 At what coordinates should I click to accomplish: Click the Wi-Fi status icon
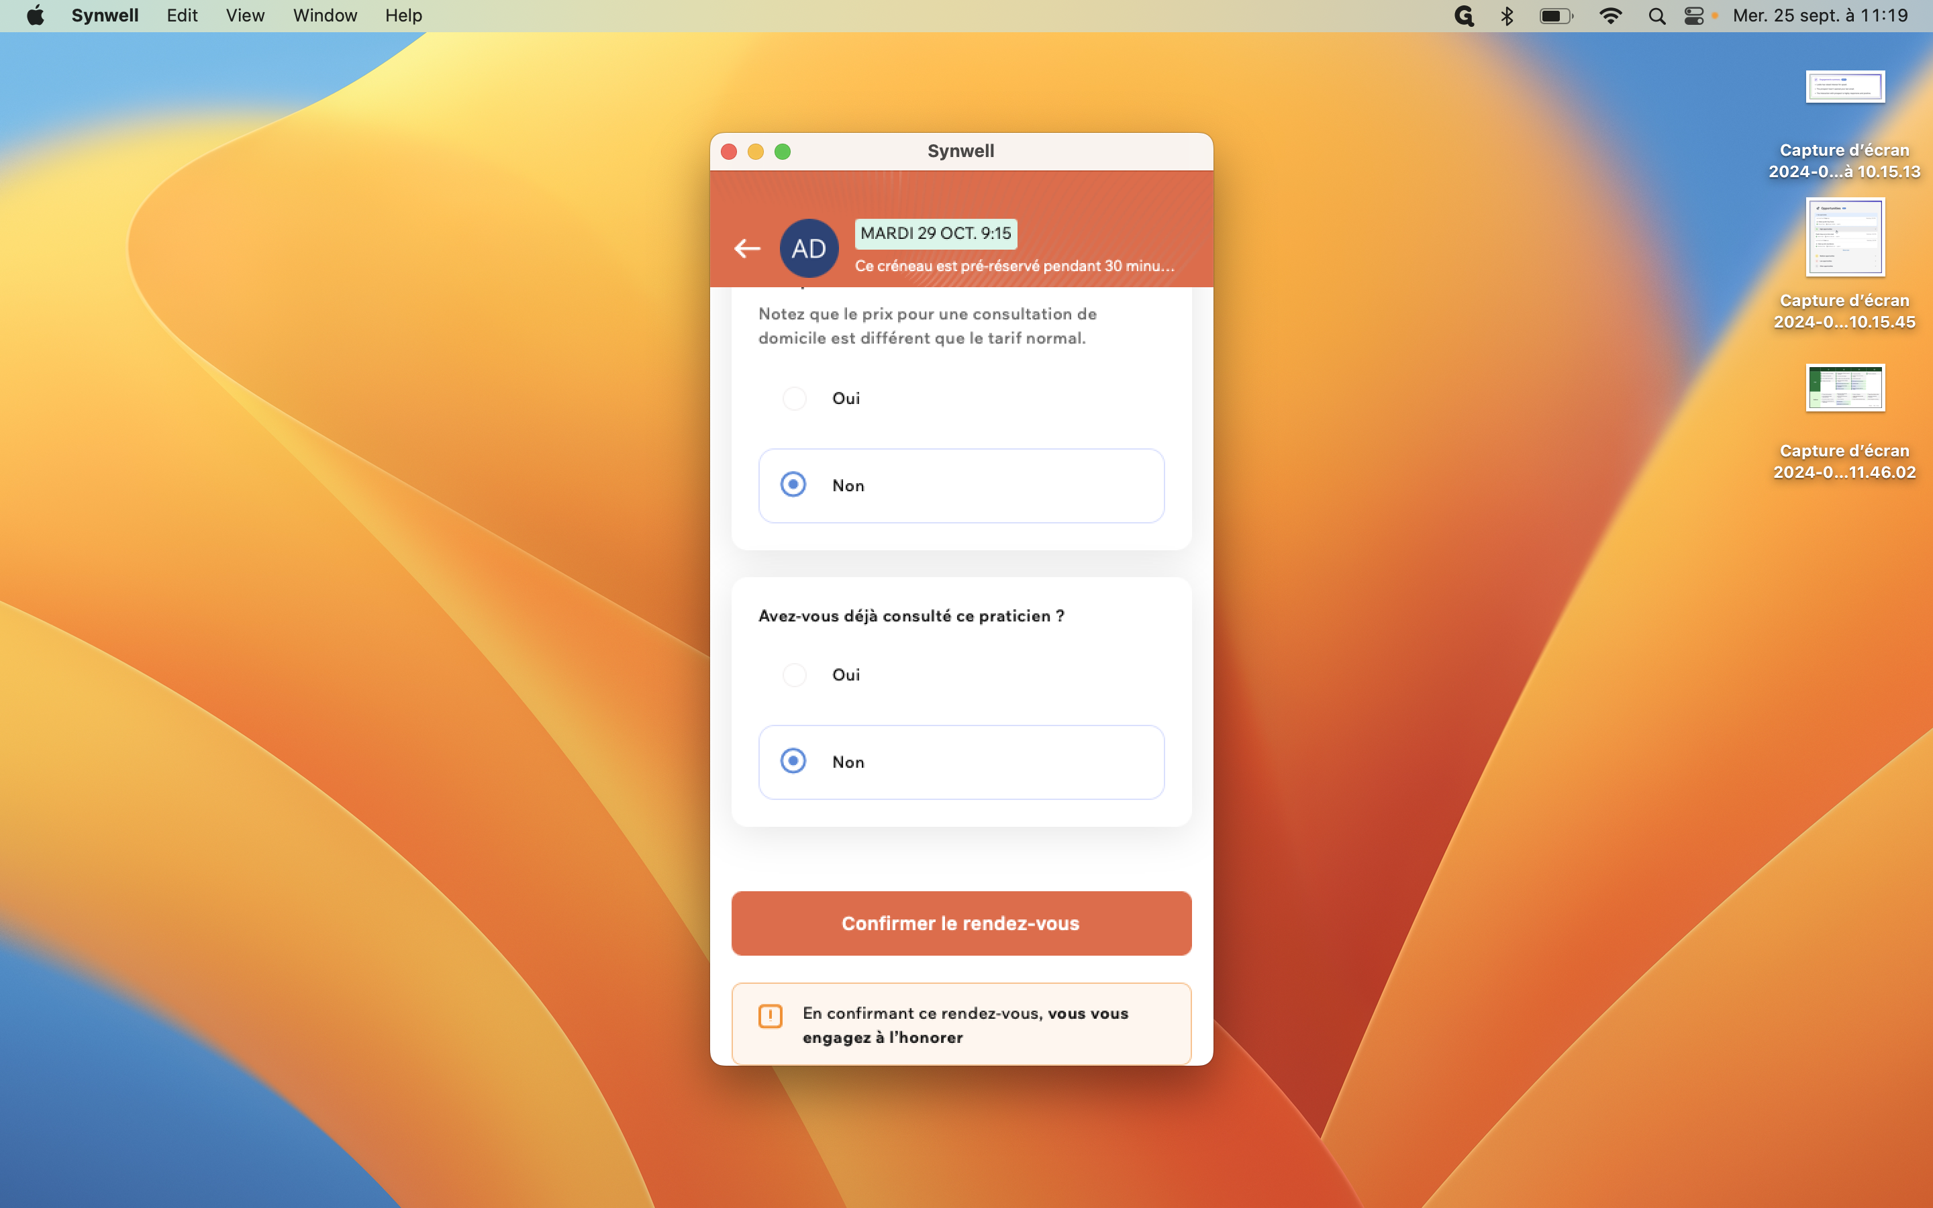pos(1610,16)
